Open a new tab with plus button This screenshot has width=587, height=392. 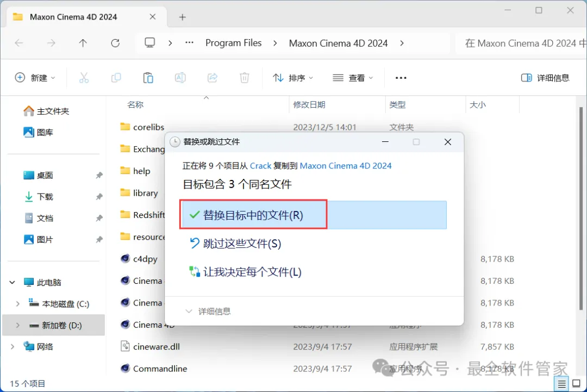[x=182, y=17]
